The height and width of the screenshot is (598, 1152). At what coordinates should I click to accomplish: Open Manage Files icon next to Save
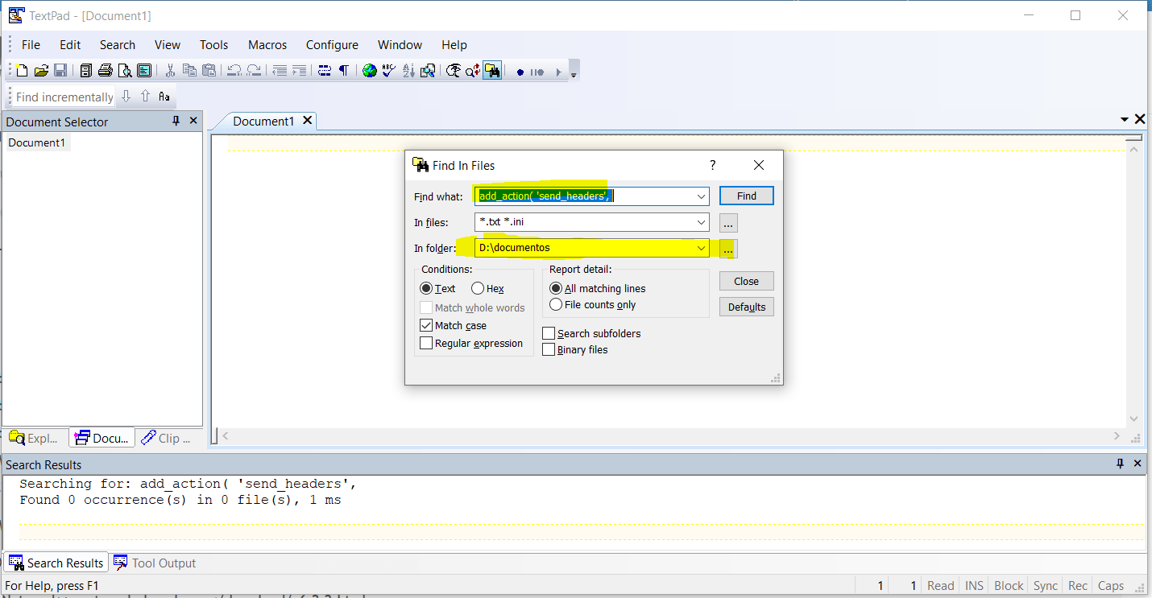tap(85, 71)
